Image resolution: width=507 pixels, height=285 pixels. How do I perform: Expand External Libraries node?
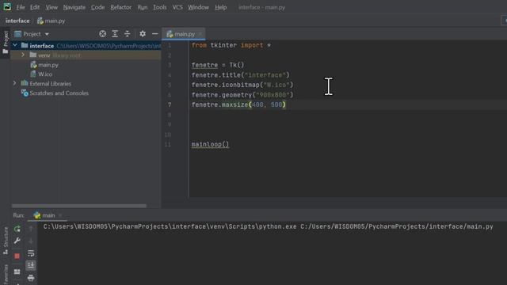pyautogui.click(x=15, y=83)
